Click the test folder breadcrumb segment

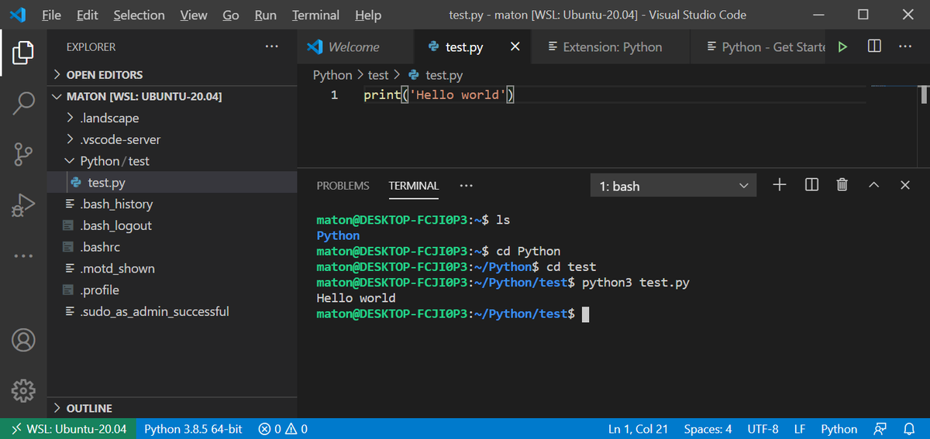click(378, 75)
